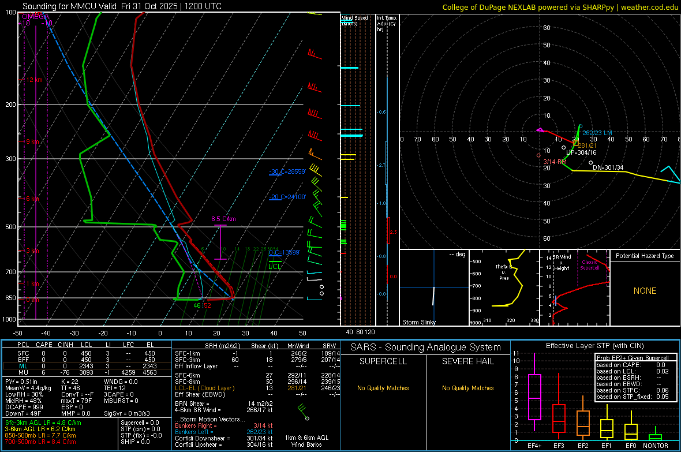Click the '9 km' height marker

(32, 141)
